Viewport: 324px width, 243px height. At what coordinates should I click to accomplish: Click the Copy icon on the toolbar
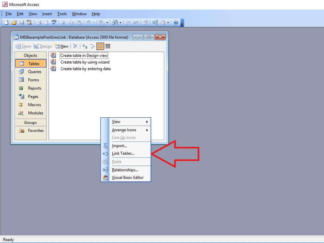click(x=71, y=22)
